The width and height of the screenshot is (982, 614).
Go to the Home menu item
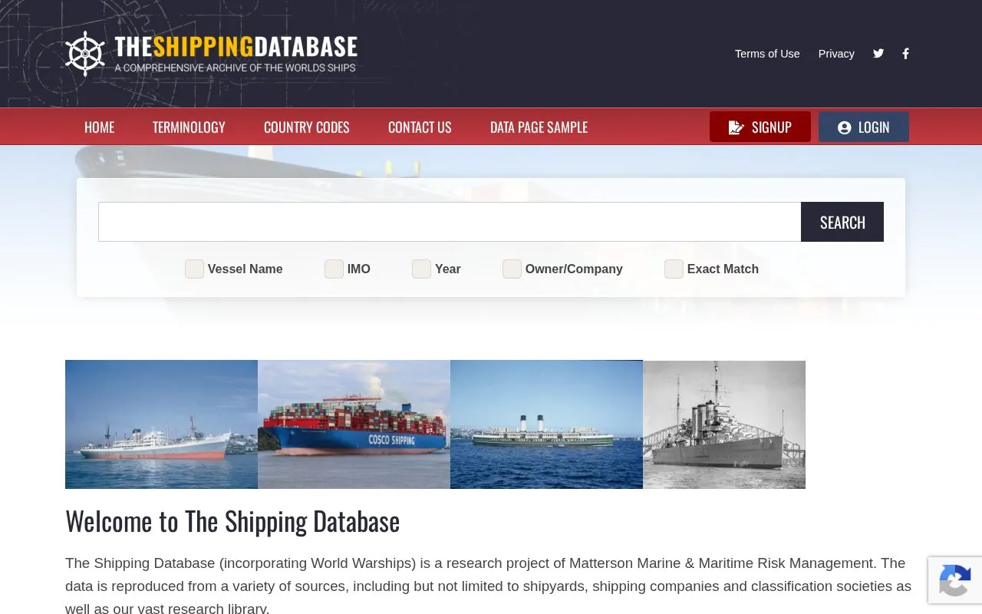pyautogui.click(x=99, y=127)
